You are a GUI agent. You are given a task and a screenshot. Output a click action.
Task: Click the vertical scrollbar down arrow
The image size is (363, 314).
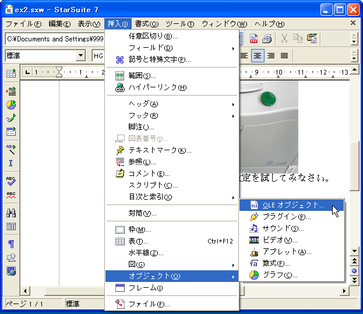[354, 251]
